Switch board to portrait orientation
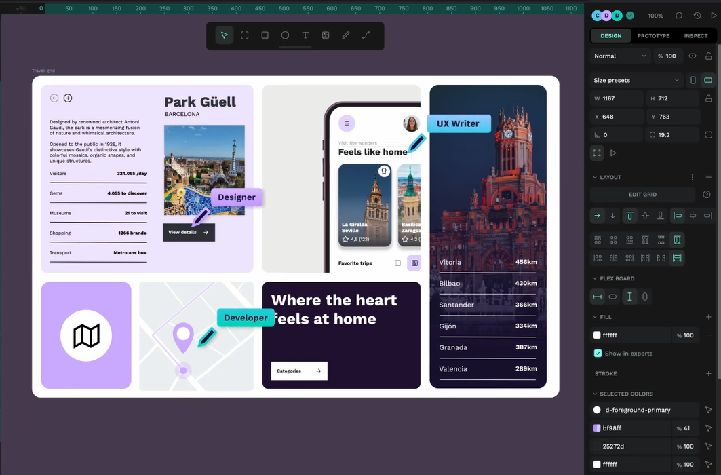The width and height of the screenshot is (721, 475). [693, 81]
